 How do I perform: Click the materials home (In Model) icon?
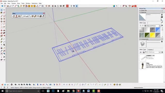tap(145, 26)
